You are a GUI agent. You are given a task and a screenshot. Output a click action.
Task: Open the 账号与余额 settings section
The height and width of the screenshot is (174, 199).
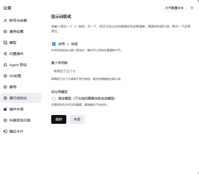[x=21, y=21]
